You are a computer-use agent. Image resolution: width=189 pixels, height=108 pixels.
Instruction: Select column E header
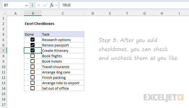click(x=110, y=13)
